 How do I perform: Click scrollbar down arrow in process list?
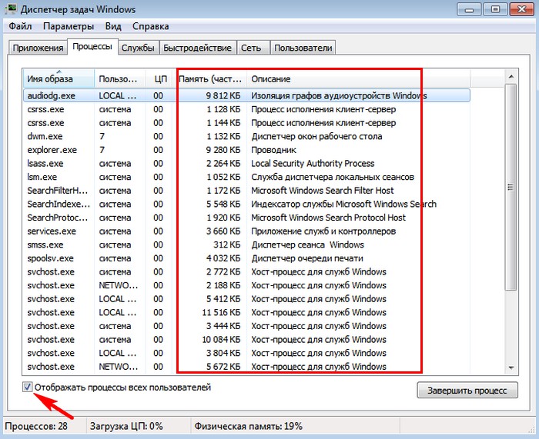tap(510, 367)
